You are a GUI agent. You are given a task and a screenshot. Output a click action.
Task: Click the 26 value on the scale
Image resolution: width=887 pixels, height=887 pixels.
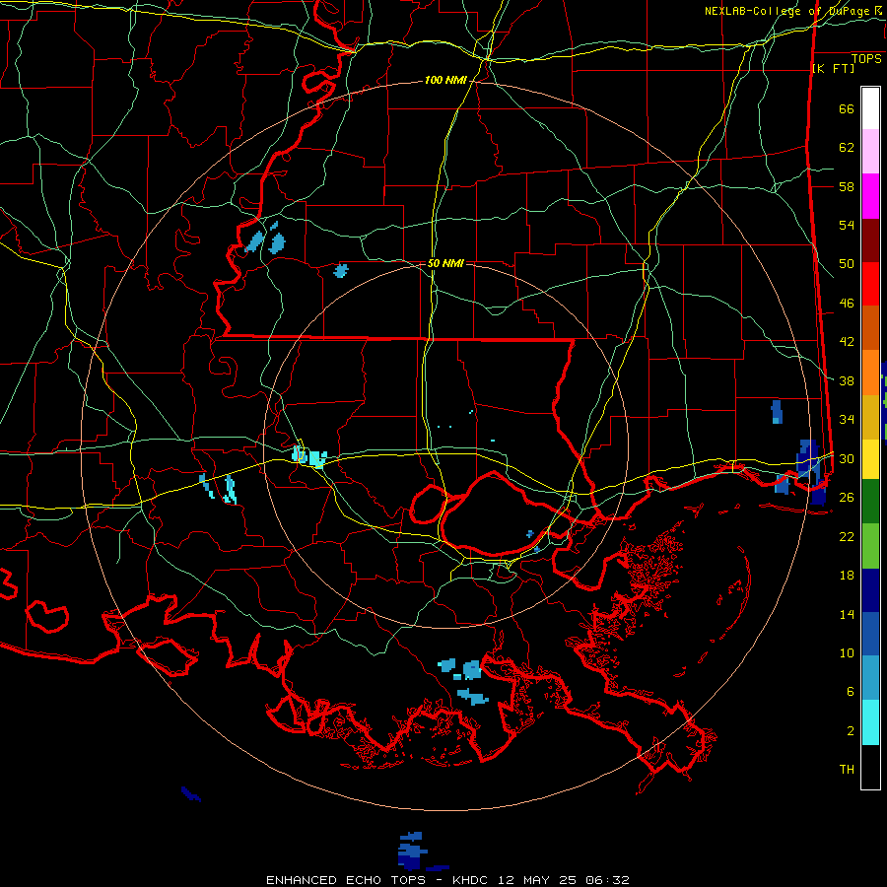[x=847, y=498]
